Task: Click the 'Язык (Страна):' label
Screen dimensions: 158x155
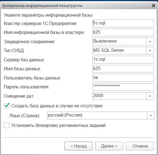Action: [25, 116]
